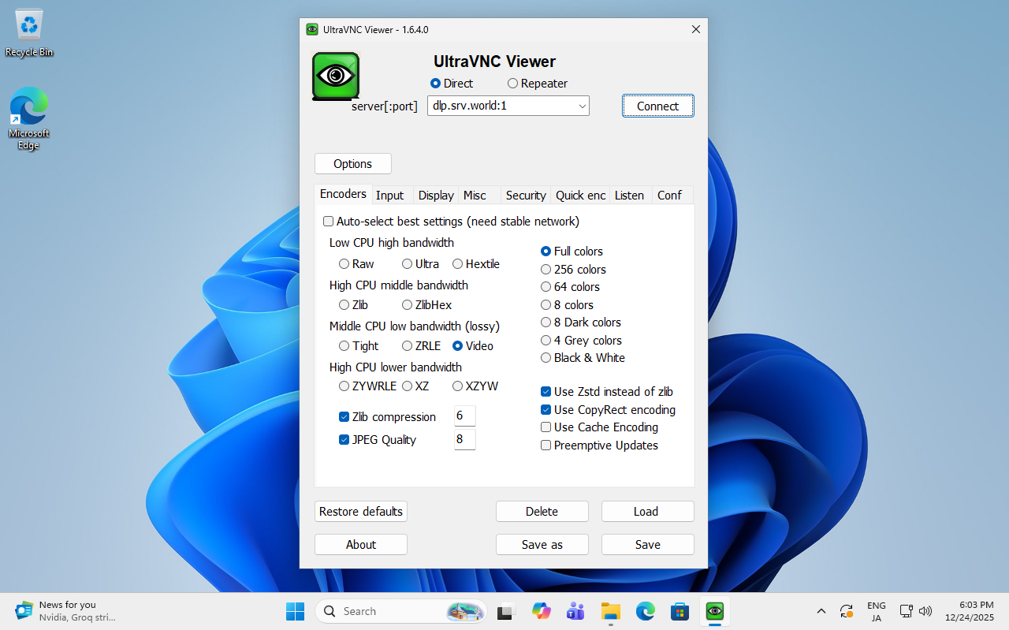Enable Use Cache Encoding
Image resolution: width=1009 pixels, height=630 pixels.
tap(545, 427)
